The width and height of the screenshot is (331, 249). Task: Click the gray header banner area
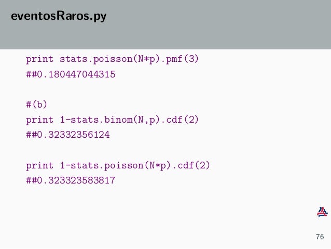tap(165, 24)
